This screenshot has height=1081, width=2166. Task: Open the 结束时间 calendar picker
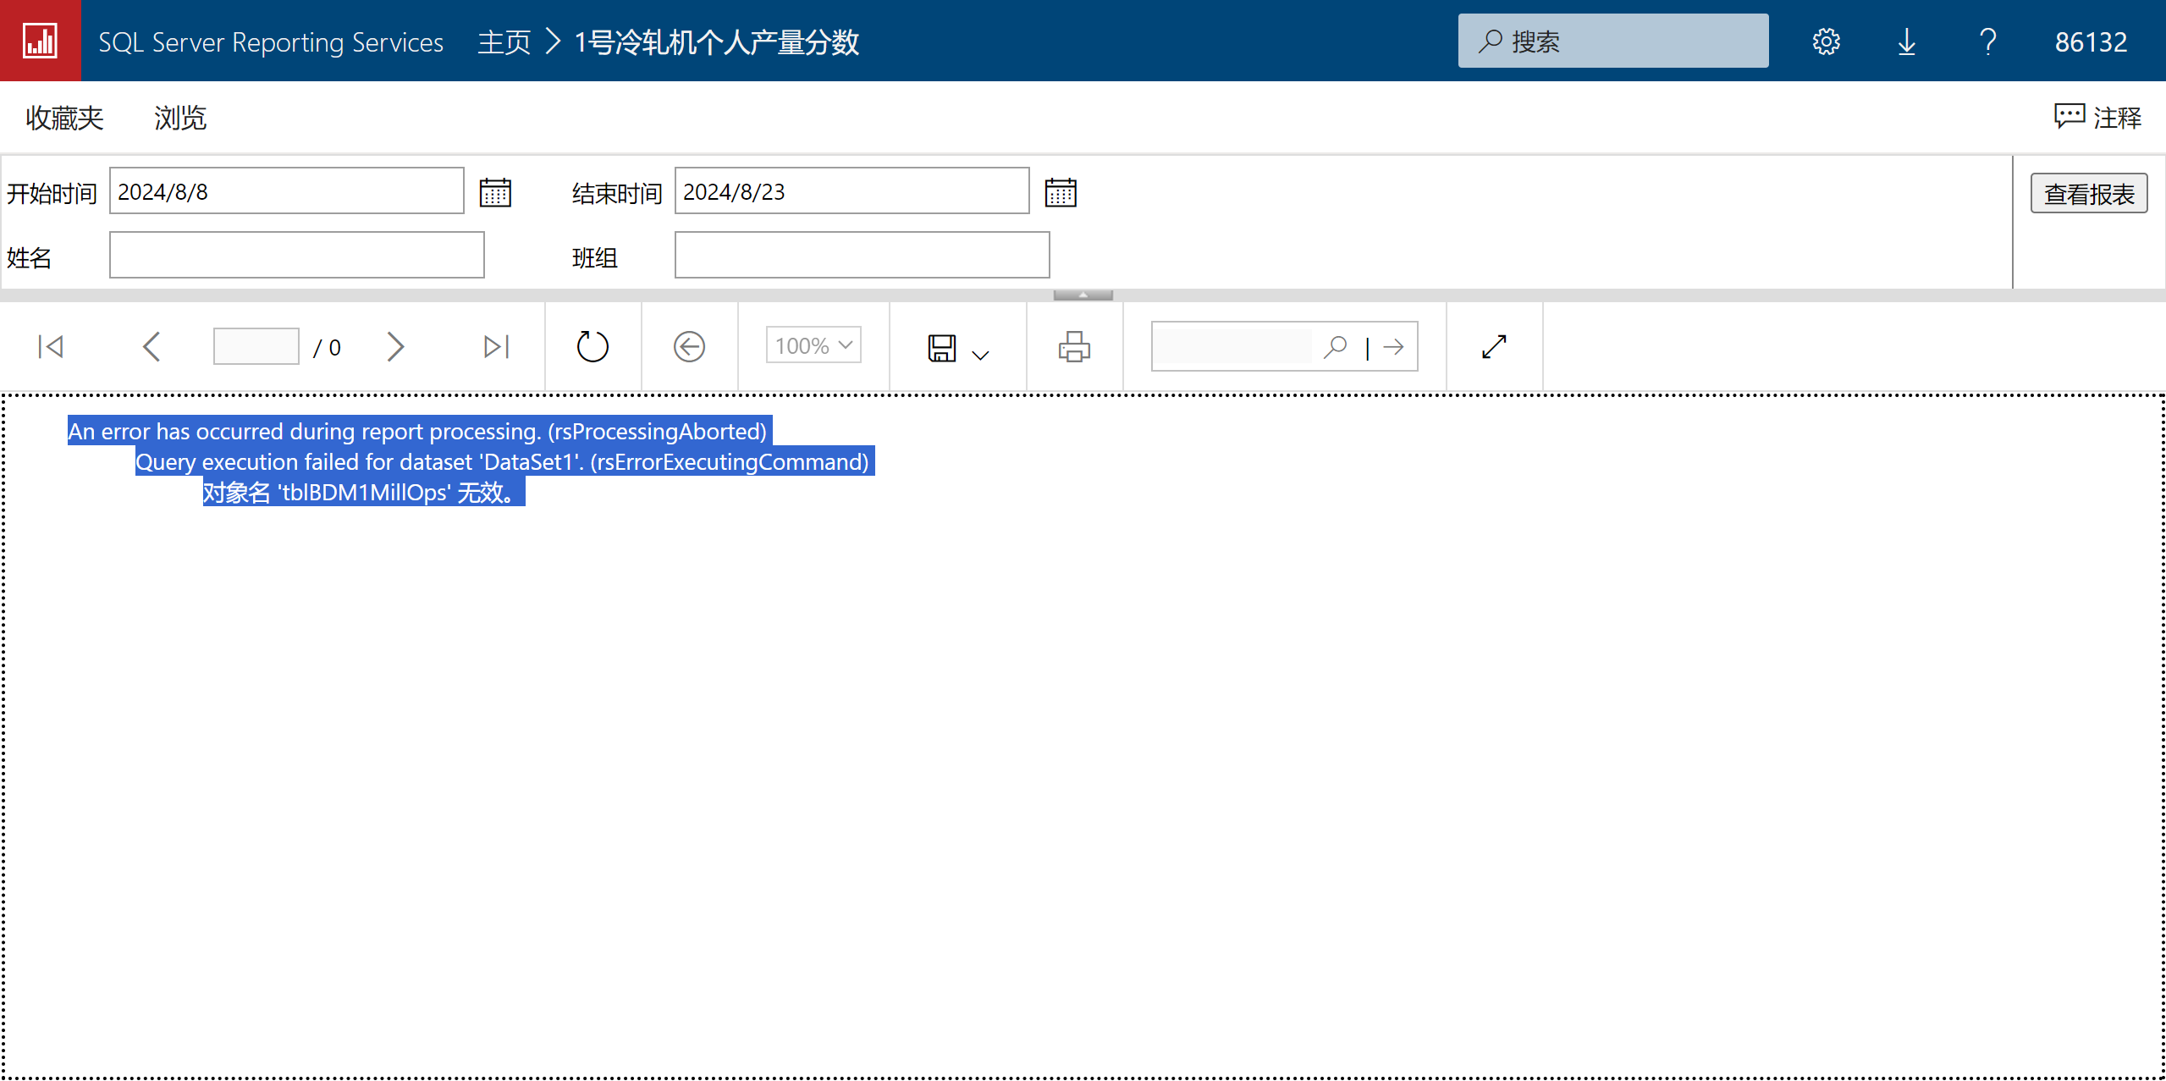(x=1060, y=192)
